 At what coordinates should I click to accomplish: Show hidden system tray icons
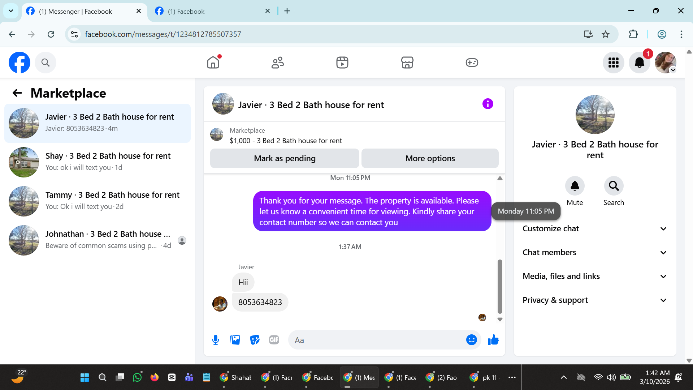tap(563, 377)
